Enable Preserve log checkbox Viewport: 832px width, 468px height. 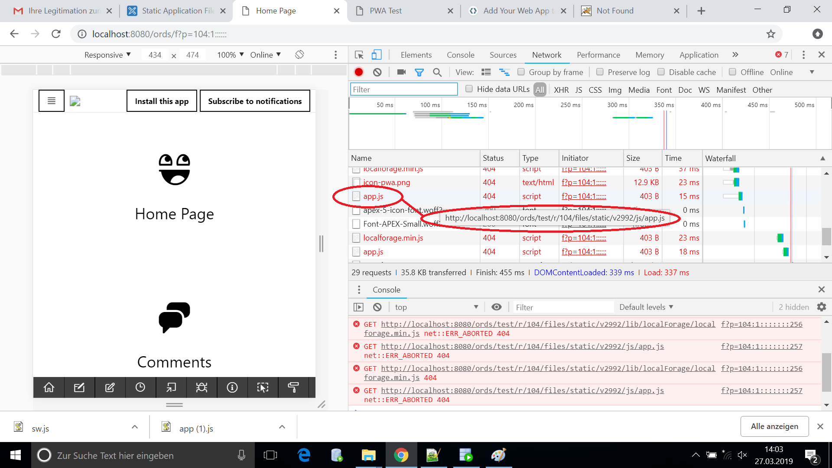click(x=600, y=72)
